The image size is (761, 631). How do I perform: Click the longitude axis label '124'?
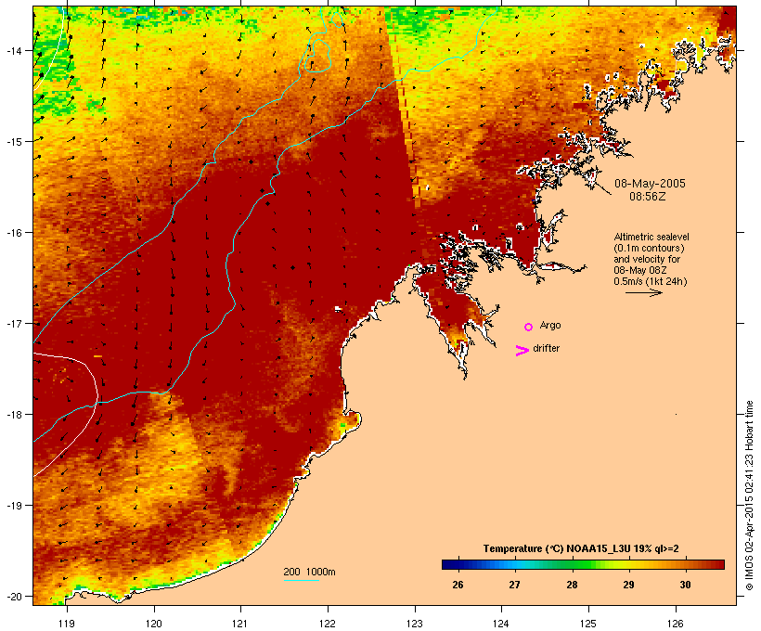tap(501, 624)
